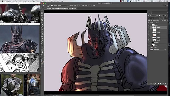Screen dimensions: 170x96
Task: Select the Clone Stamp tool
Action: click(42, 29)
